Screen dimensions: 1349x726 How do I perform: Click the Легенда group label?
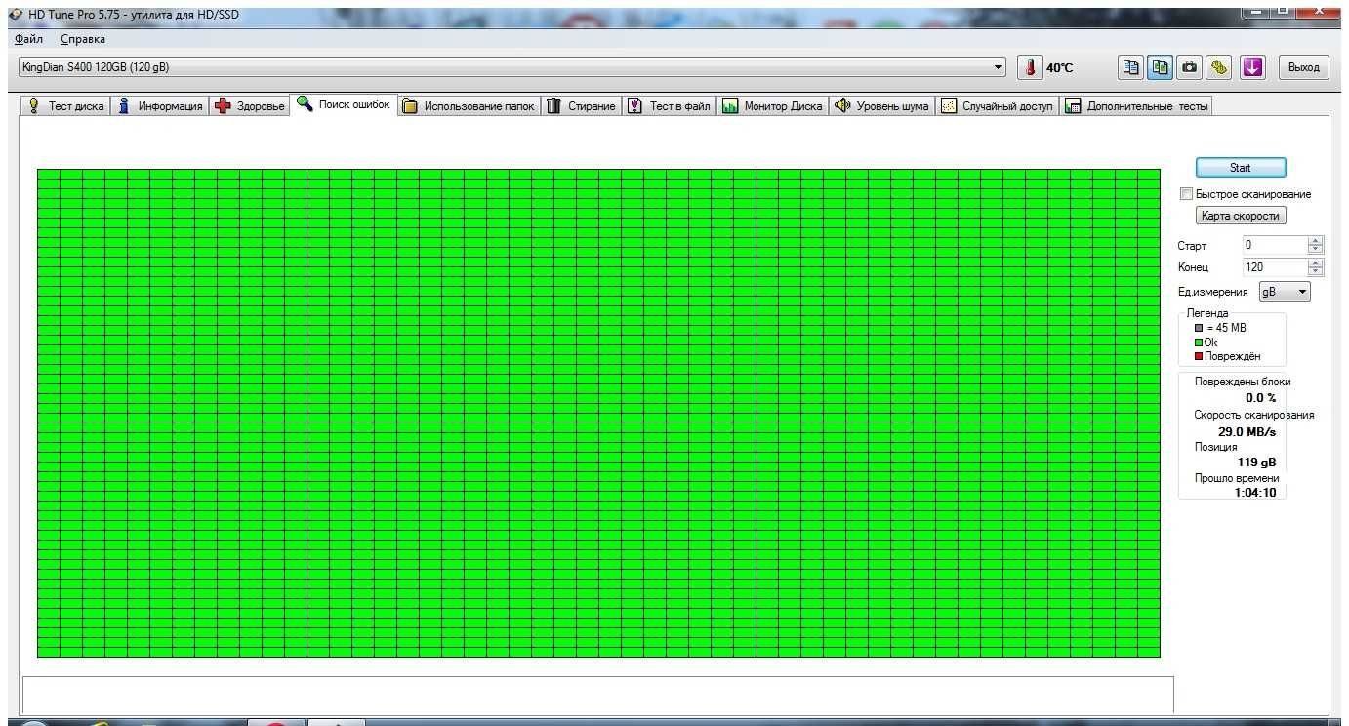1207,313
